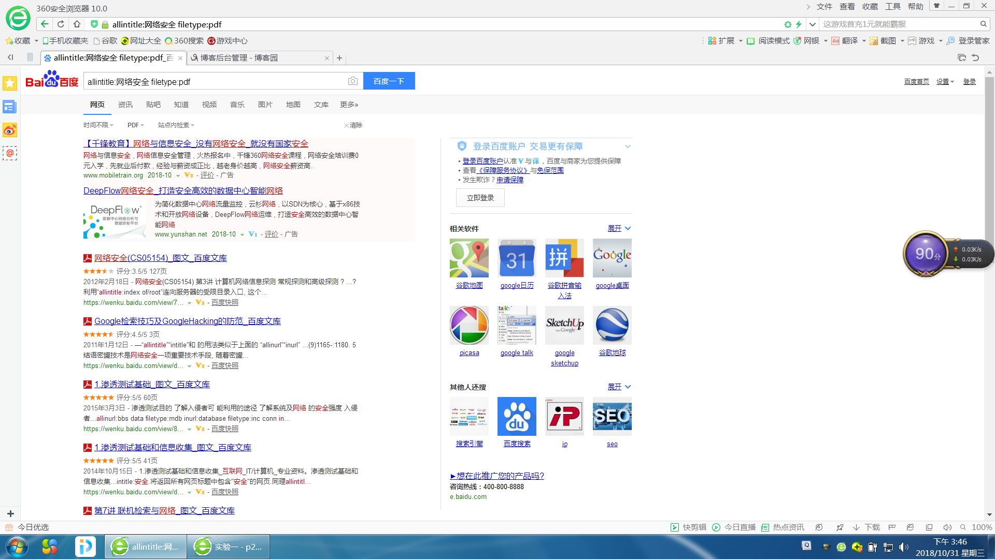This screenshot has width=995, height=559.
Task: Click the 百度一下 search button
Action: [x=389, y=81]
